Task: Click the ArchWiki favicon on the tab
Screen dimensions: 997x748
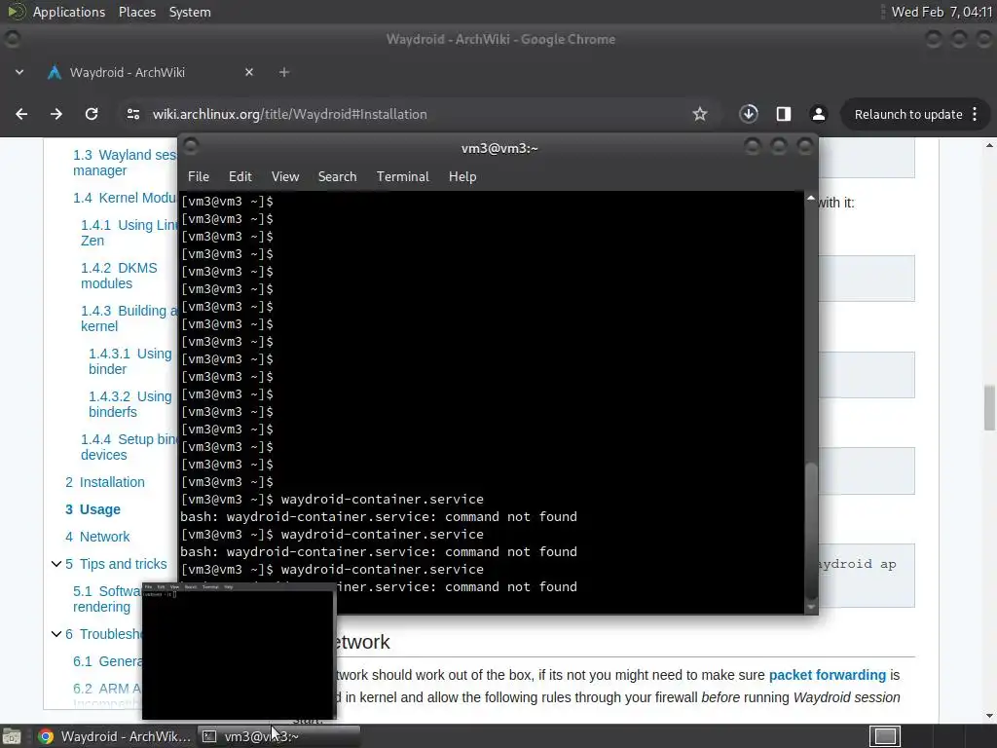Action: click(x=55, y=72)
